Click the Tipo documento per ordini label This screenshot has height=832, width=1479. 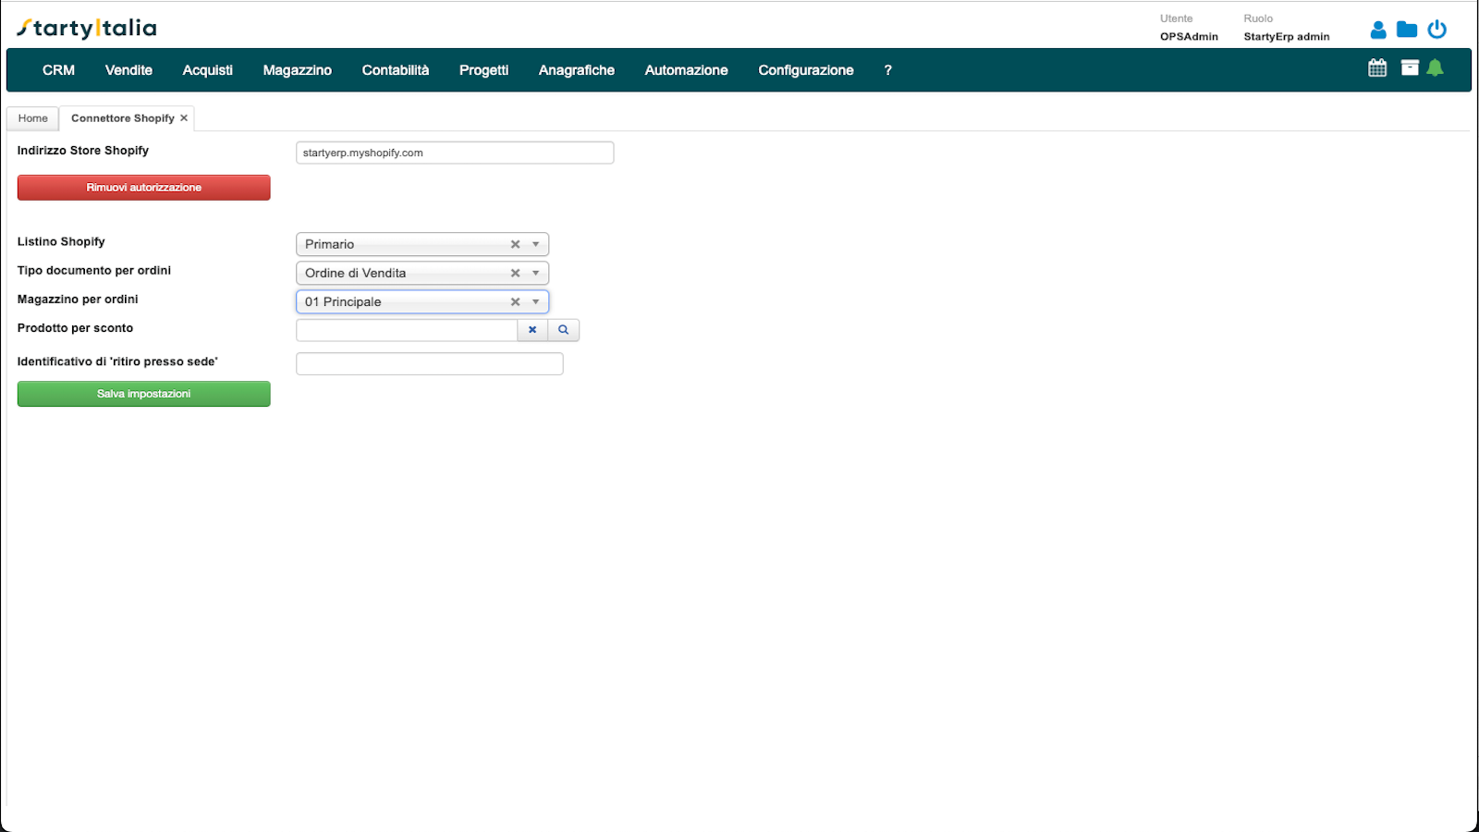click(x=94, y=270)
